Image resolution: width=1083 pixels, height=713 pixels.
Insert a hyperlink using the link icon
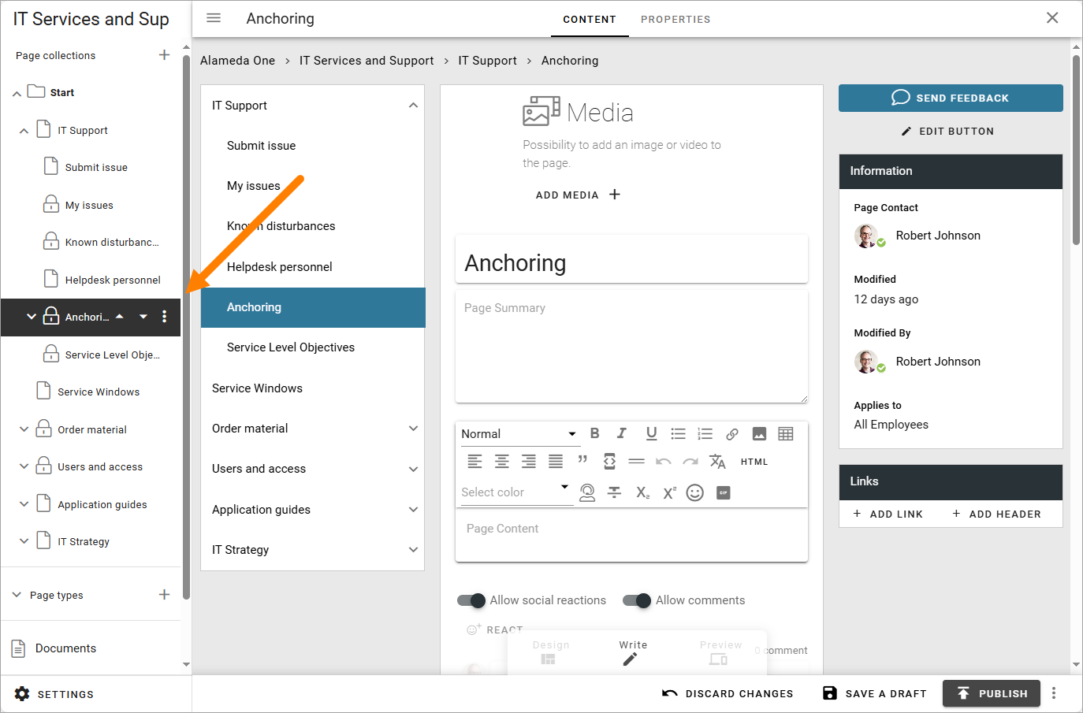pyautogui.click(x=732, y=433)
